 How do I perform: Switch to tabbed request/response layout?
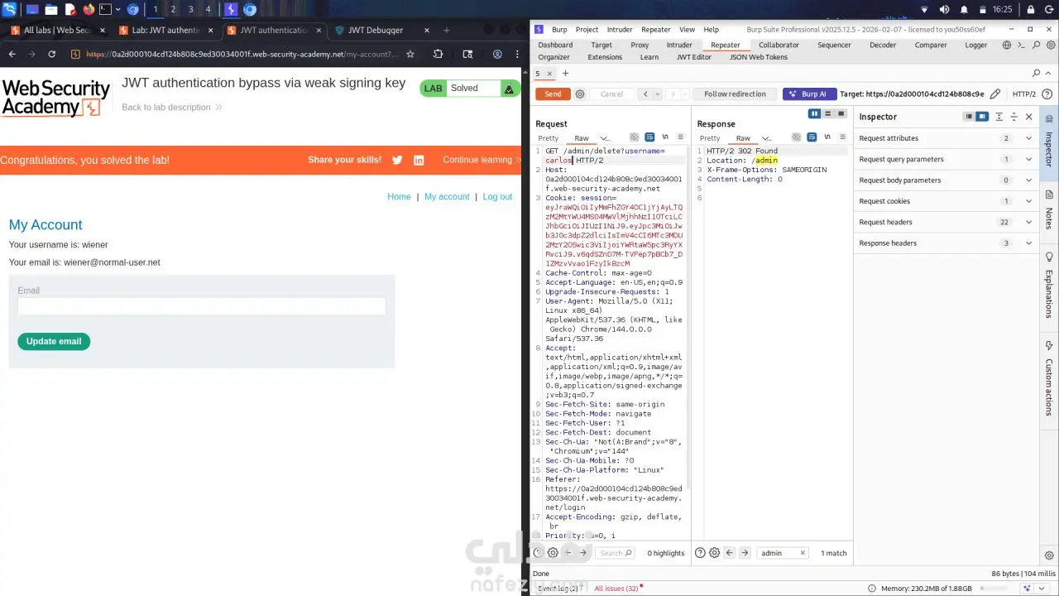(x=841, y=114)
